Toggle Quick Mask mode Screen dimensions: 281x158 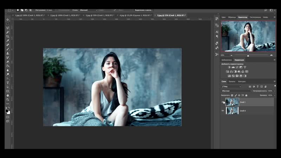click(7, 117)
